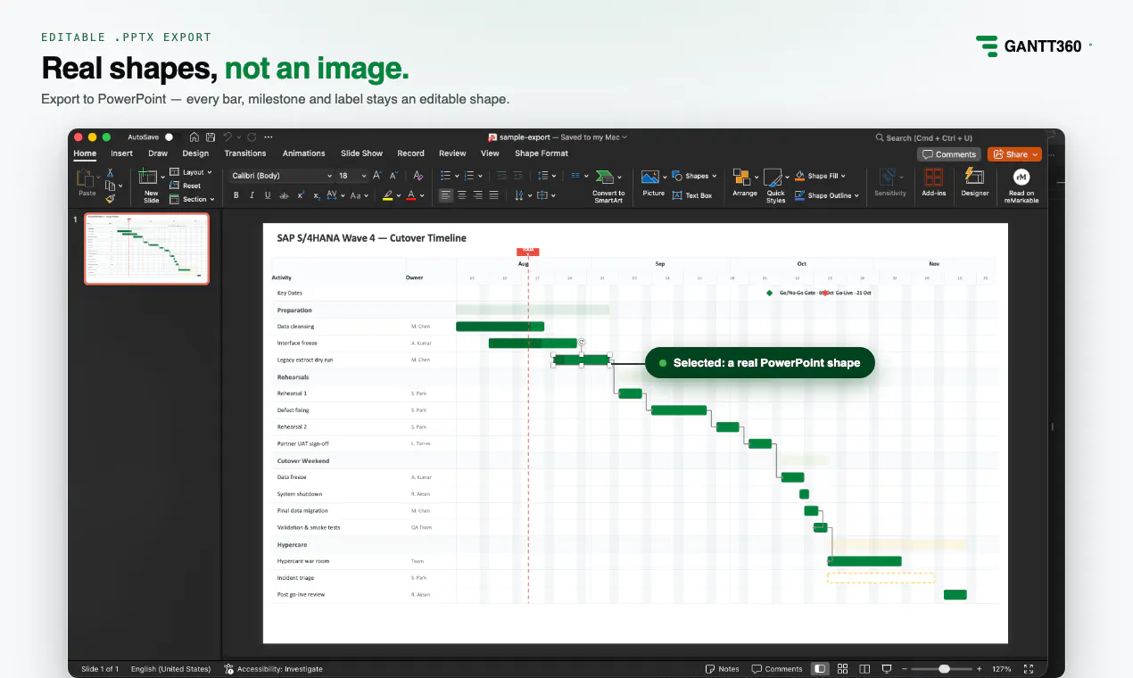Open the Shape Format tab

point(542,153)
